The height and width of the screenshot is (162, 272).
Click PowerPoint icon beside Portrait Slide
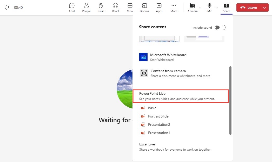[143, 116]
